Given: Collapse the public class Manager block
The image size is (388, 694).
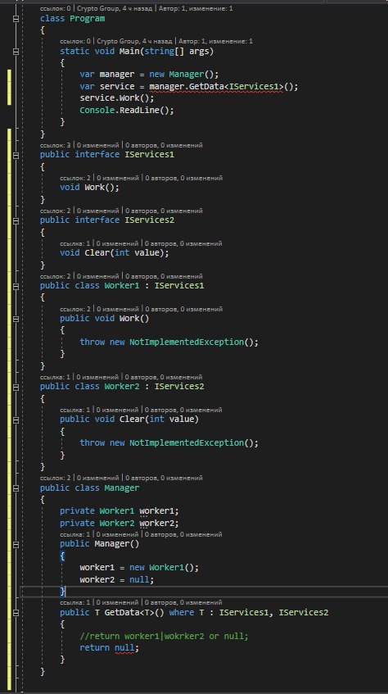Looking at the screenshot, I should click(x=16, y=488).
